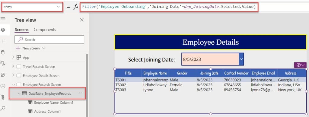Open the Data cylinder icon in left rail
This screenshot has width=309, height=117.
3,52
